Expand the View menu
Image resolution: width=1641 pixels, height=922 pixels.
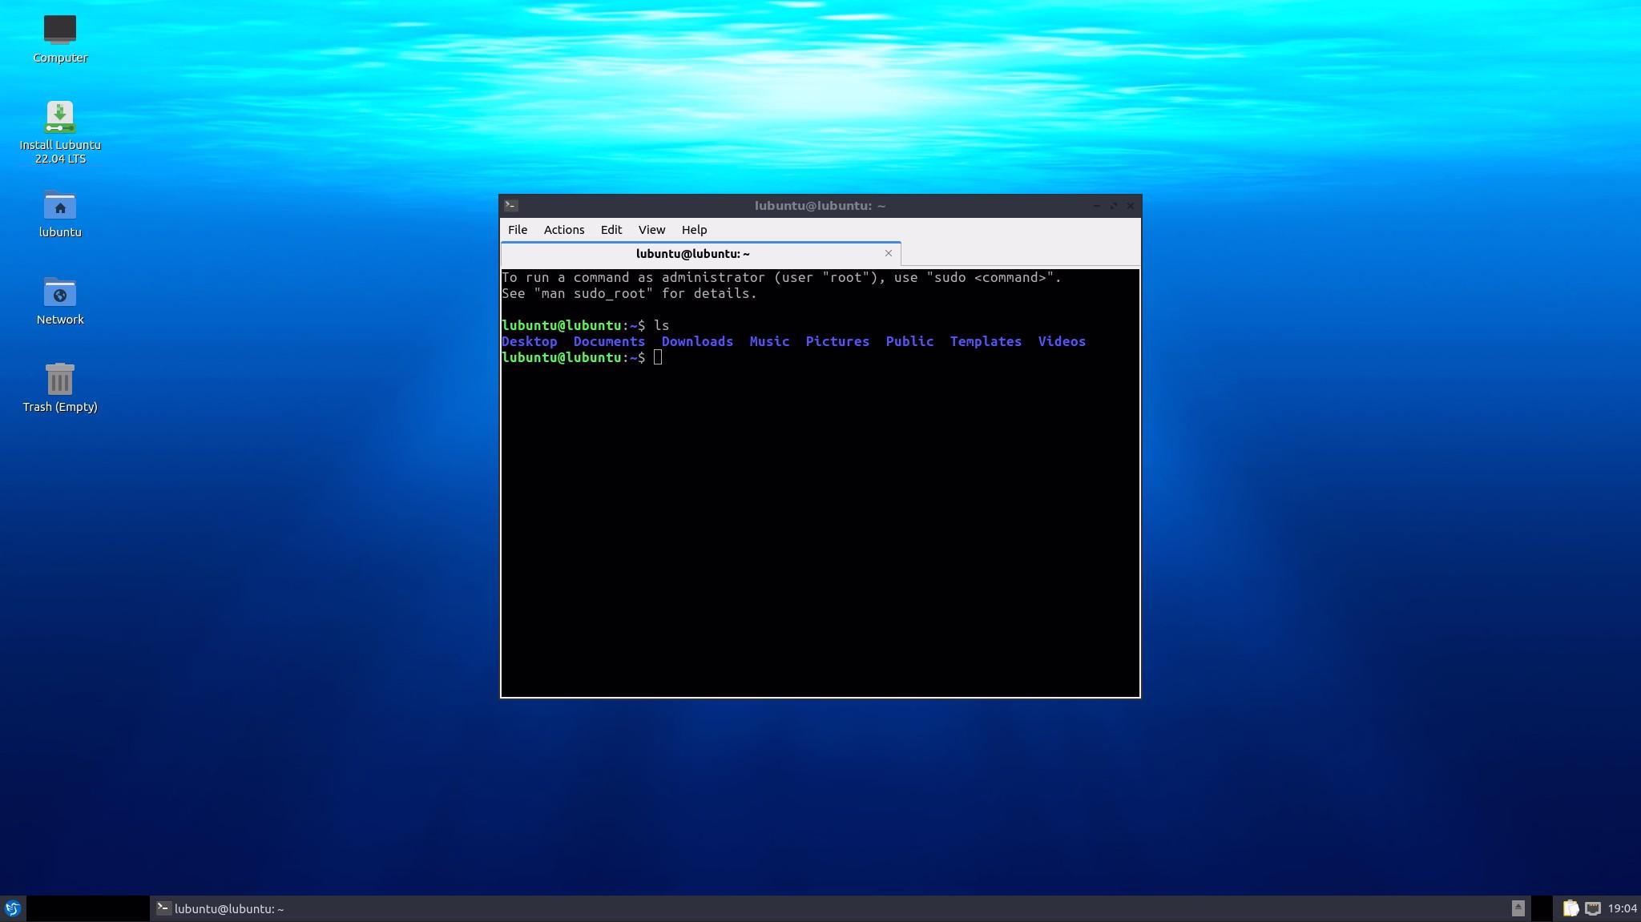(x=651, y=230)
